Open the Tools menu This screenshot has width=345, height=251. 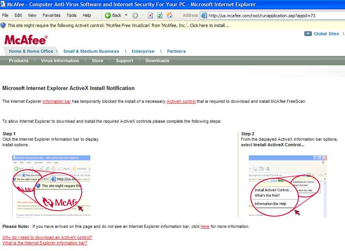72,15
